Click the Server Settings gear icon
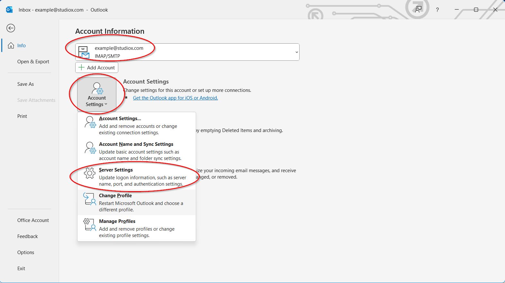Screen dimensions: 505x283 click(x=90, y=173)
